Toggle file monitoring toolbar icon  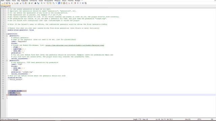click(x=72, y=3)
